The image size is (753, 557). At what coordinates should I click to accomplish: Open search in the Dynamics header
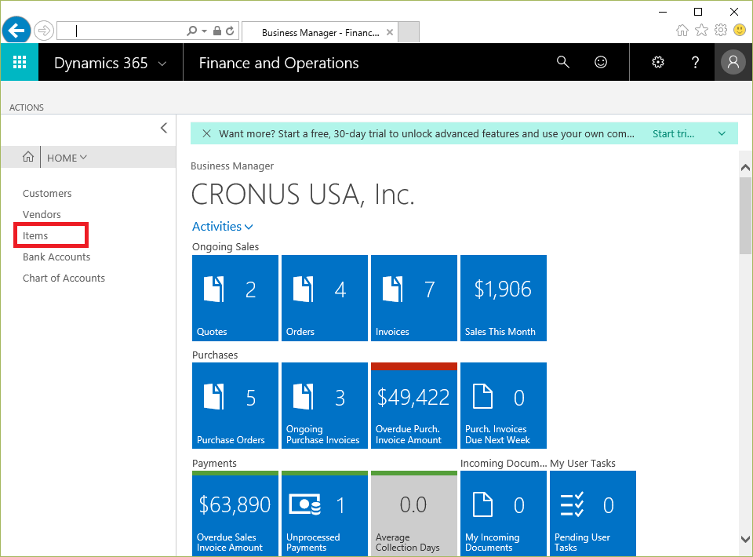pyautogui.click(x=563, y=62)
